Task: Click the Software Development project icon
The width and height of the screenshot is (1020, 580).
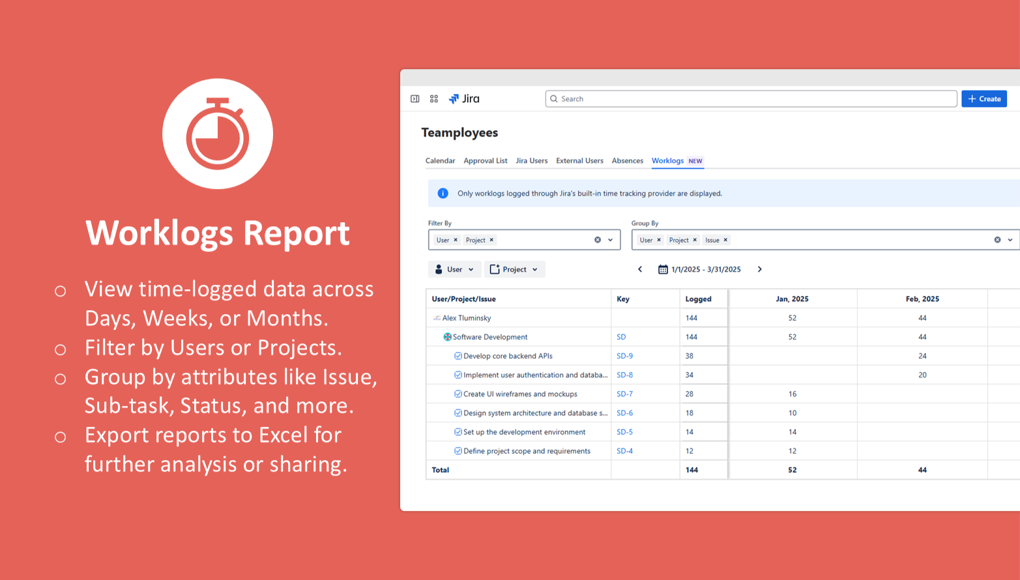Action: tap(447, 337)
